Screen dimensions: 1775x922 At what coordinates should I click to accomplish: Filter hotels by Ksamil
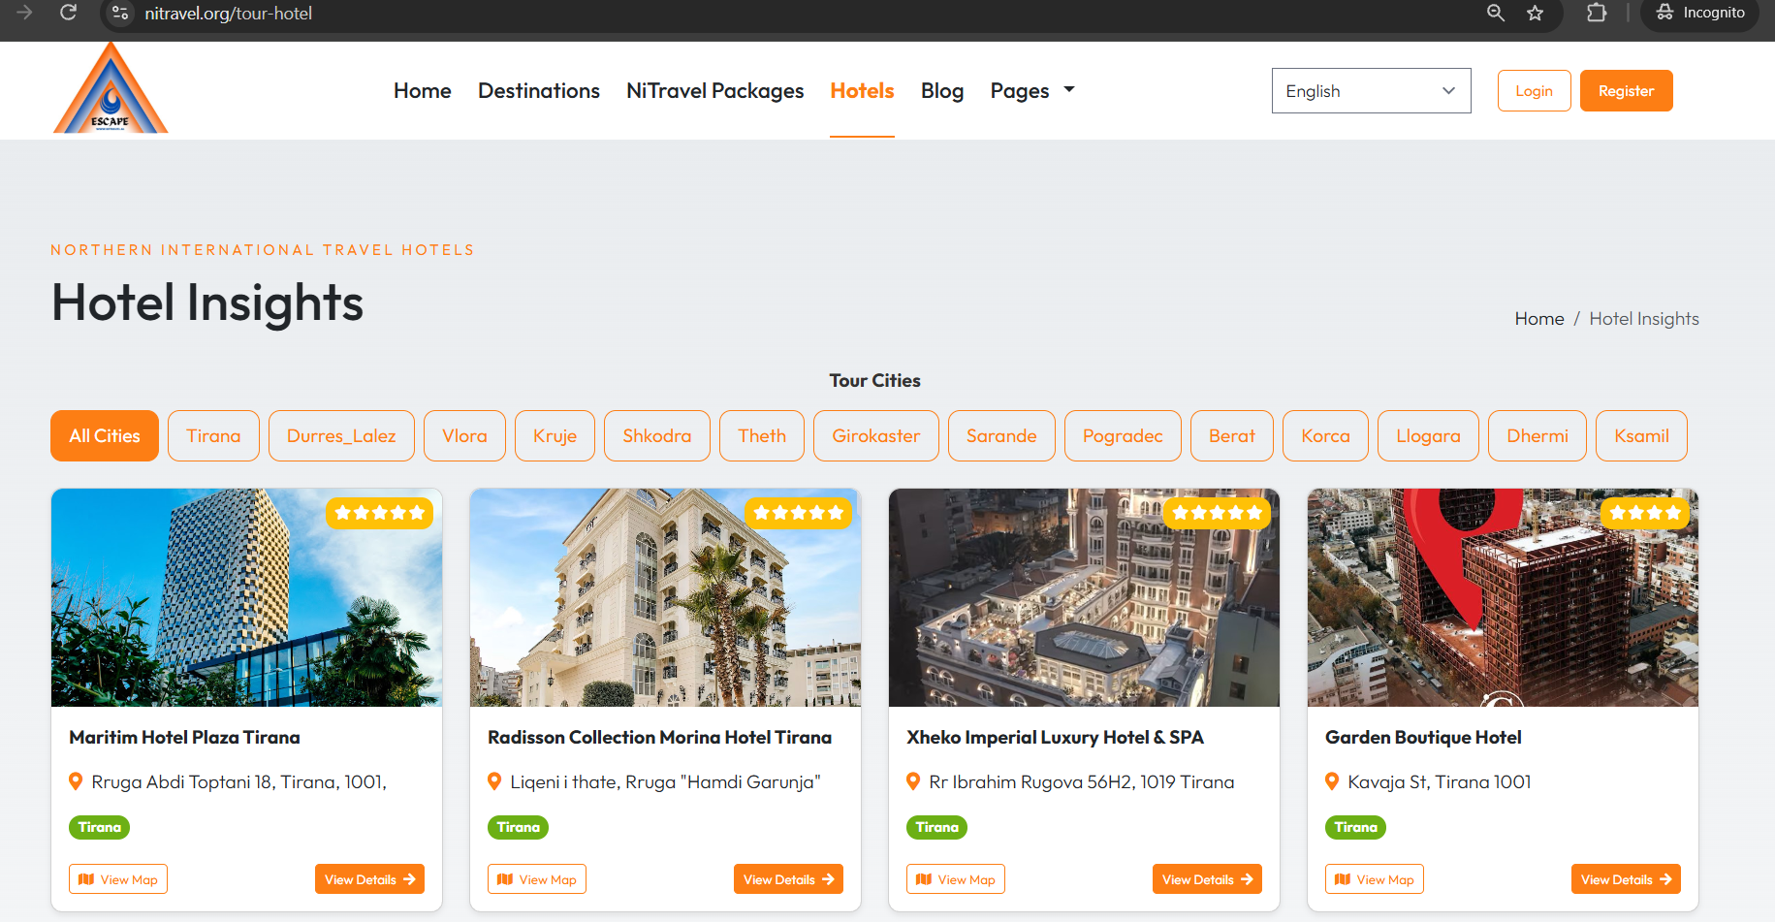coord(1641,435)
